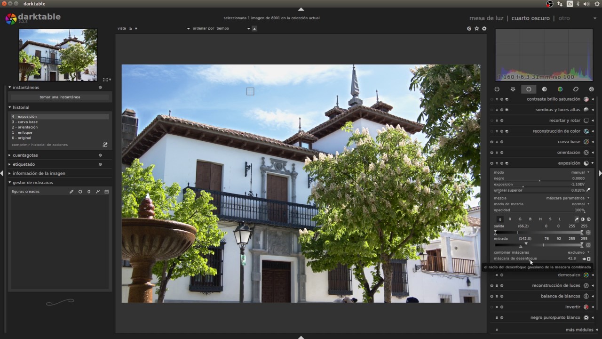The width and height of the screenshot is (602, 339).
Task: Enable the sombras y luces altas module
Action: point(491,110)
